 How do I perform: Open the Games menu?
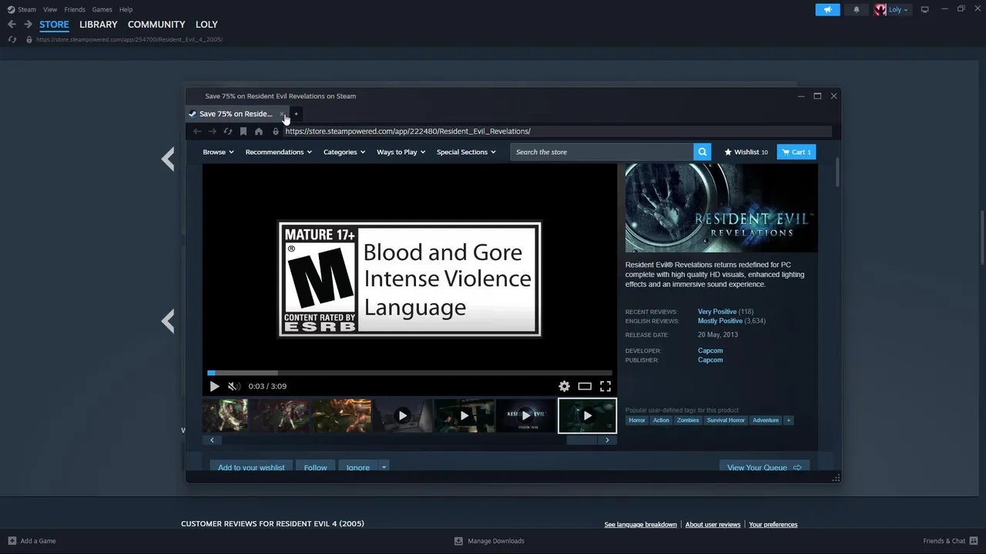coord(102,10)
